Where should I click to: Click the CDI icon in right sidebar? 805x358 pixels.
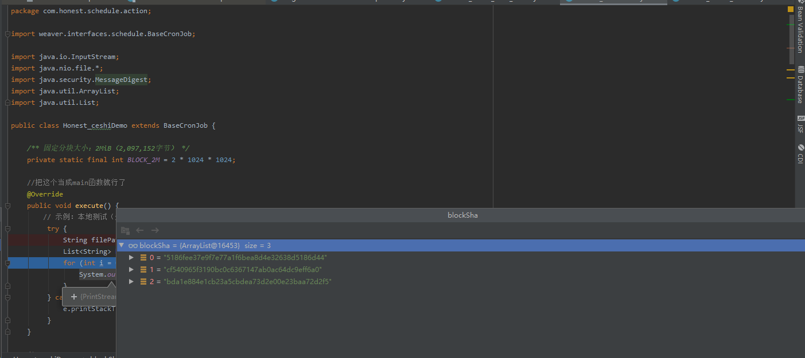click(x=800, y=147)
